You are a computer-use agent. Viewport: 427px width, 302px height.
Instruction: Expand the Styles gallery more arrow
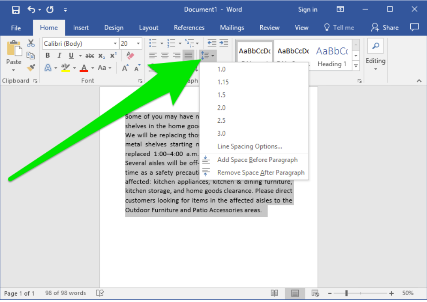tap(356, 66)
